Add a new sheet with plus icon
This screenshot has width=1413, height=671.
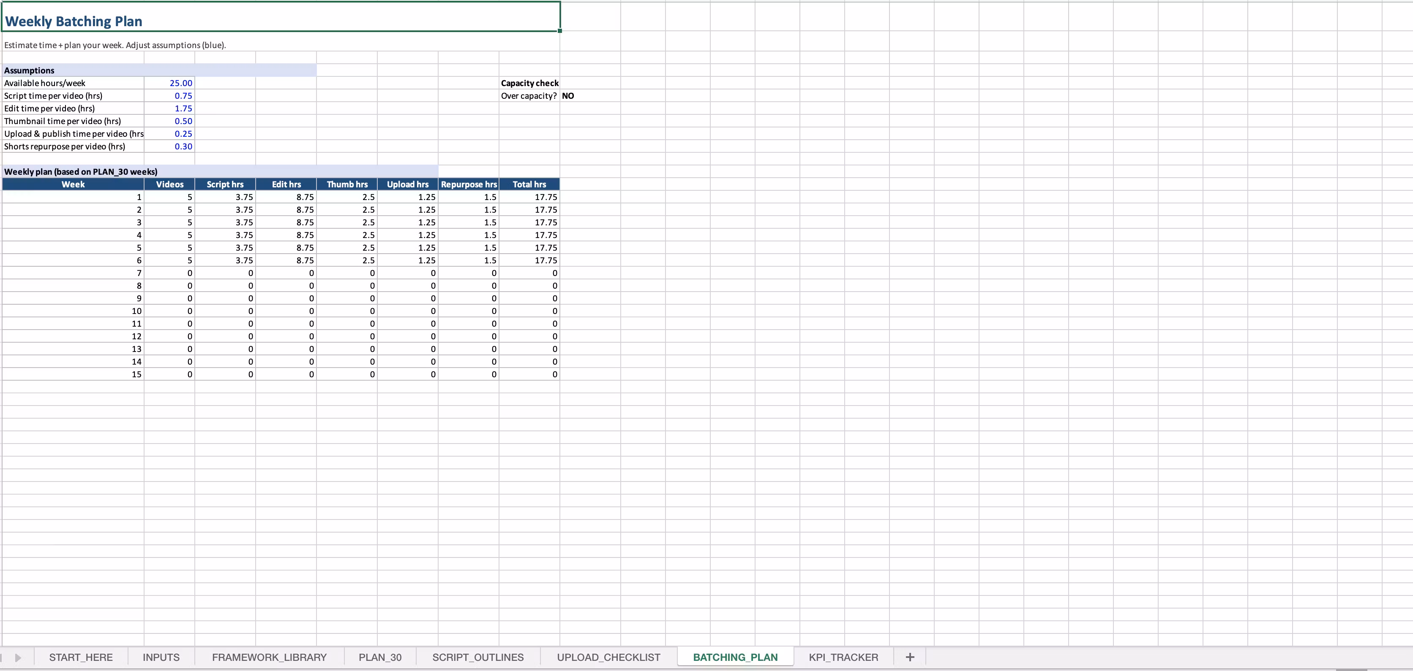tap(909, 657)
